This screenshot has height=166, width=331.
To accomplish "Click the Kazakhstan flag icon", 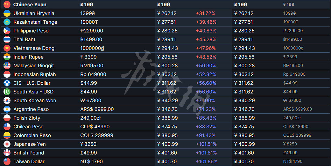I will [7, 22].
